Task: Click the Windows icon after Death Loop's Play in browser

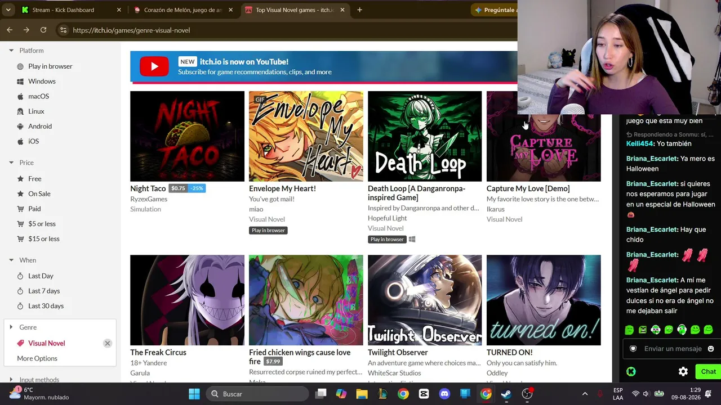Action: point(412,239)
